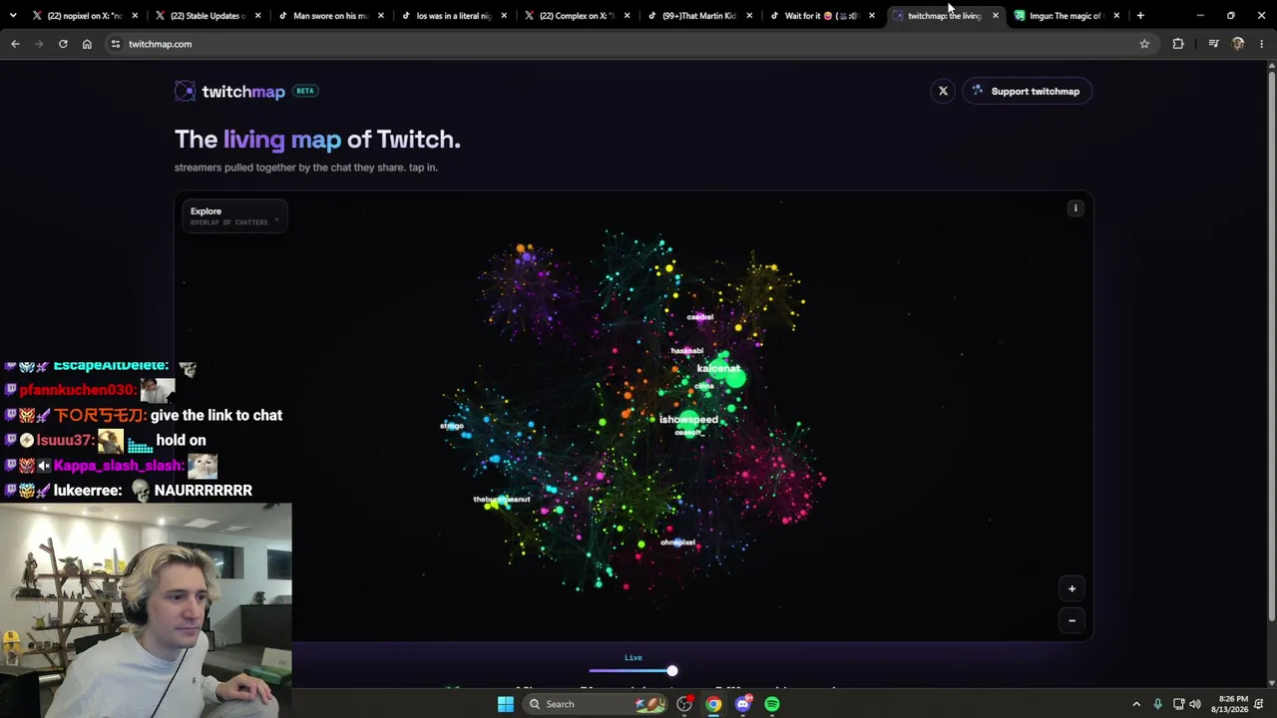Open Chrome from the taskbar
This screenshot has width=1277, height=718.
tap(713, 704)
